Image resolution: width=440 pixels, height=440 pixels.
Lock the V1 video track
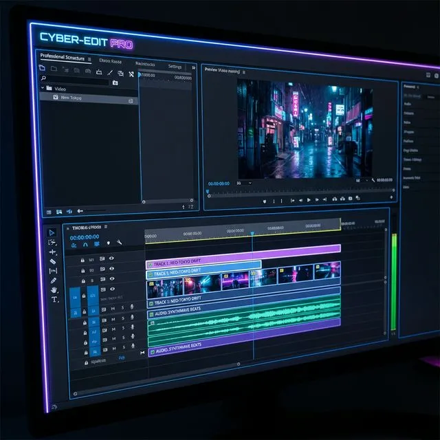(x=82, y=260)
